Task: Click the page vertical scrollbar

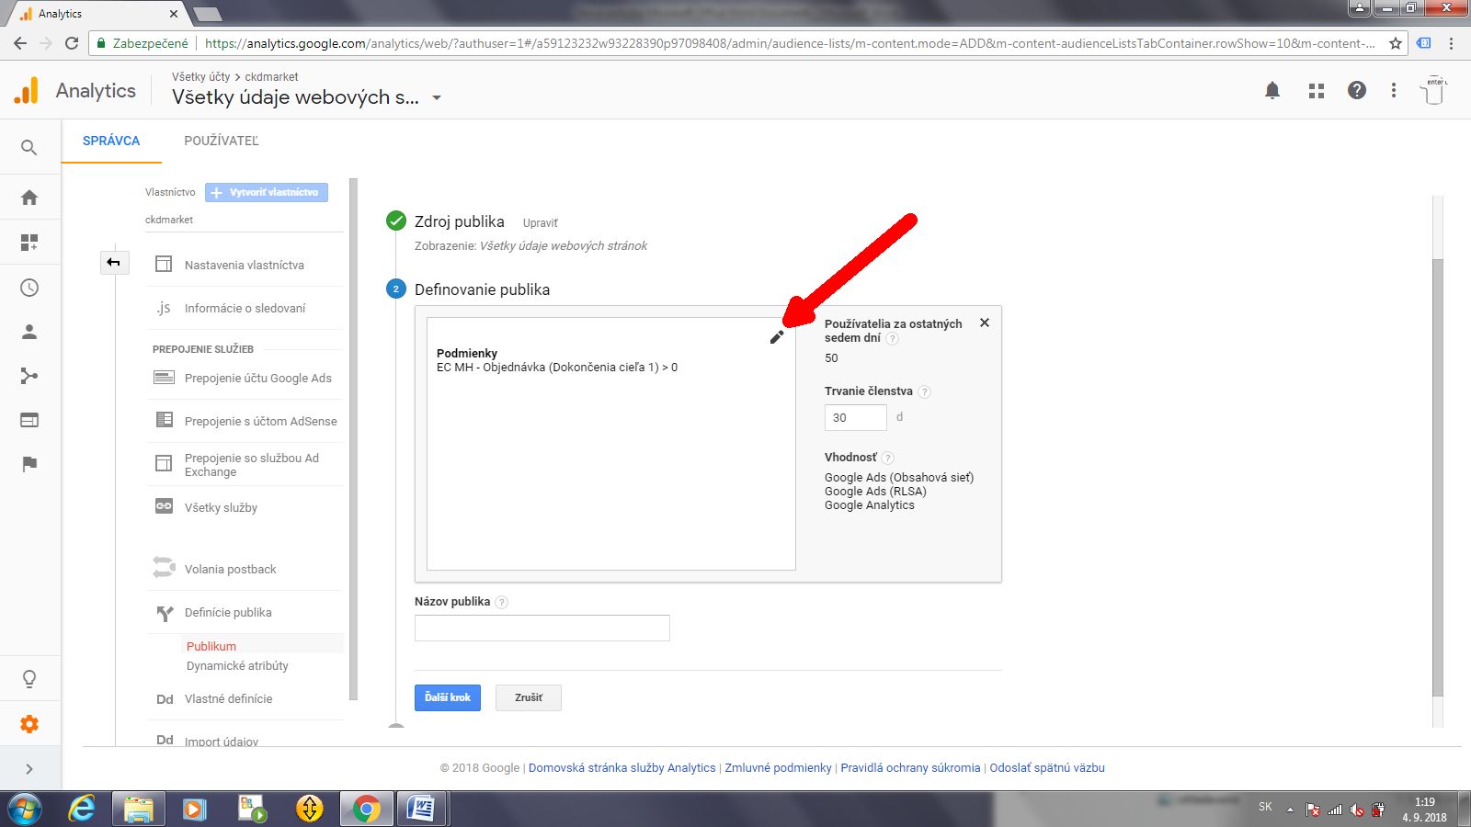Action: click(x=1438, y=478)
